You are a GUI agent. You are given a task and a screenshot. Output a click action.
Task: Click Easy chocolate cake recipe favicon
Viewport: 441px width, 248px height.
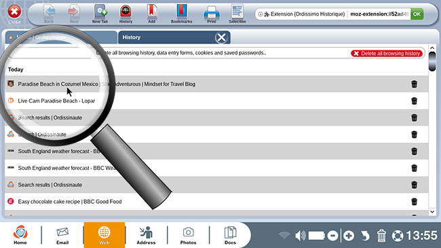[11, 201]
